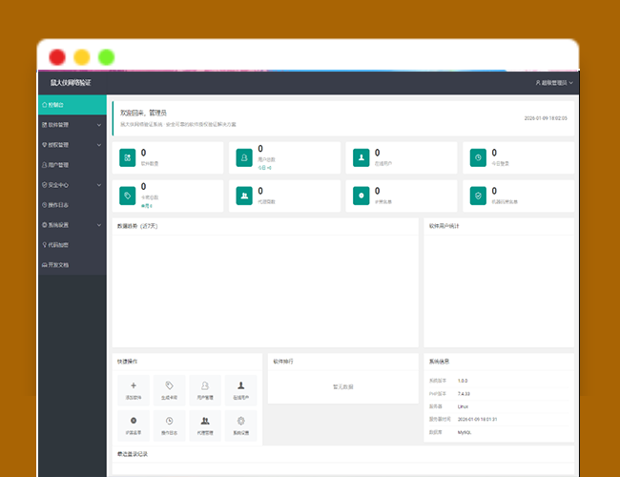Click the 软件排行 panel title
This screenshot has width=620, height=477.
point(283,362)
